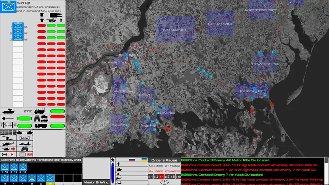The image size is (329, 185).
Task: Set game speed to x 2
Action: pyautogui.click(x=167, y=177)
